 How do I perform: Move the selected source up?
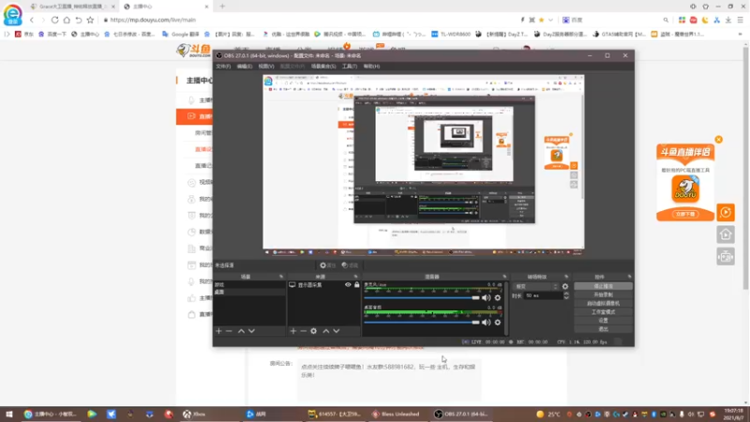tap(325, 331)
